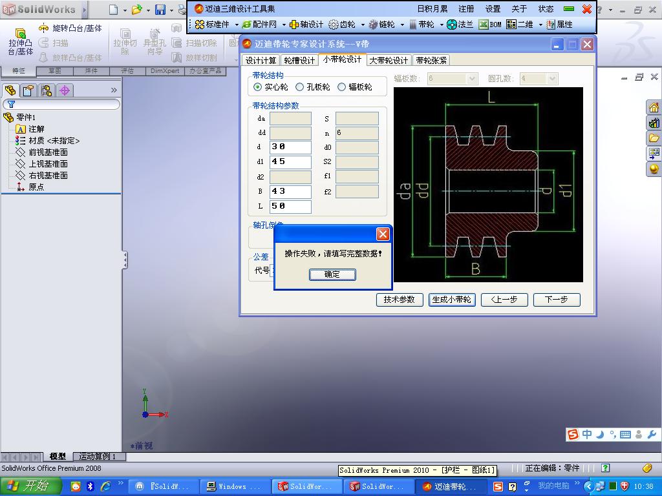Click the 拉伸凸台/基体 extrude feature icon

click(x=20, y=34)
